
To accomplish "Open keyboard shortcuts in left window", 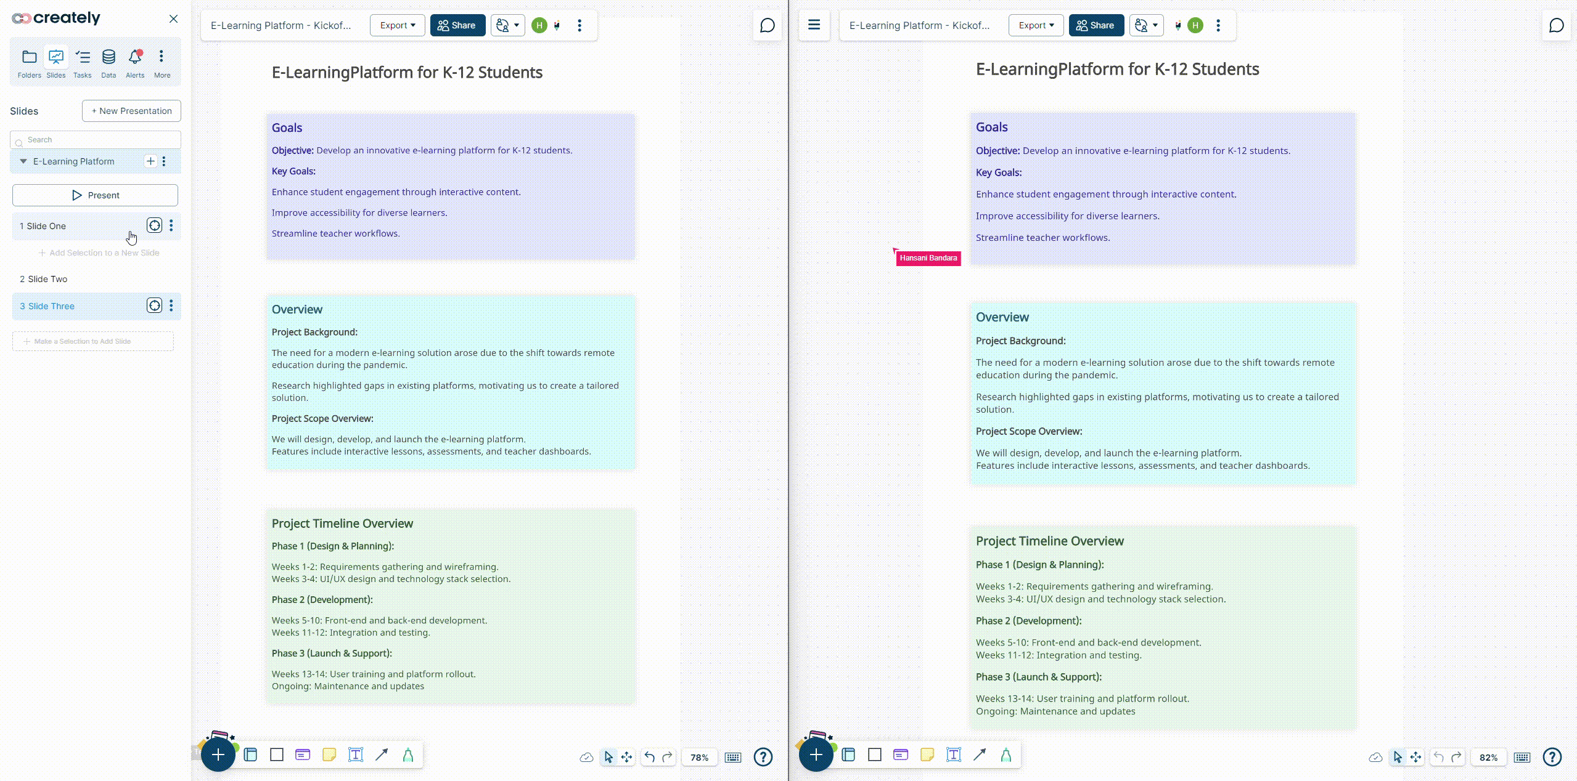I will (x=733, y=758).
